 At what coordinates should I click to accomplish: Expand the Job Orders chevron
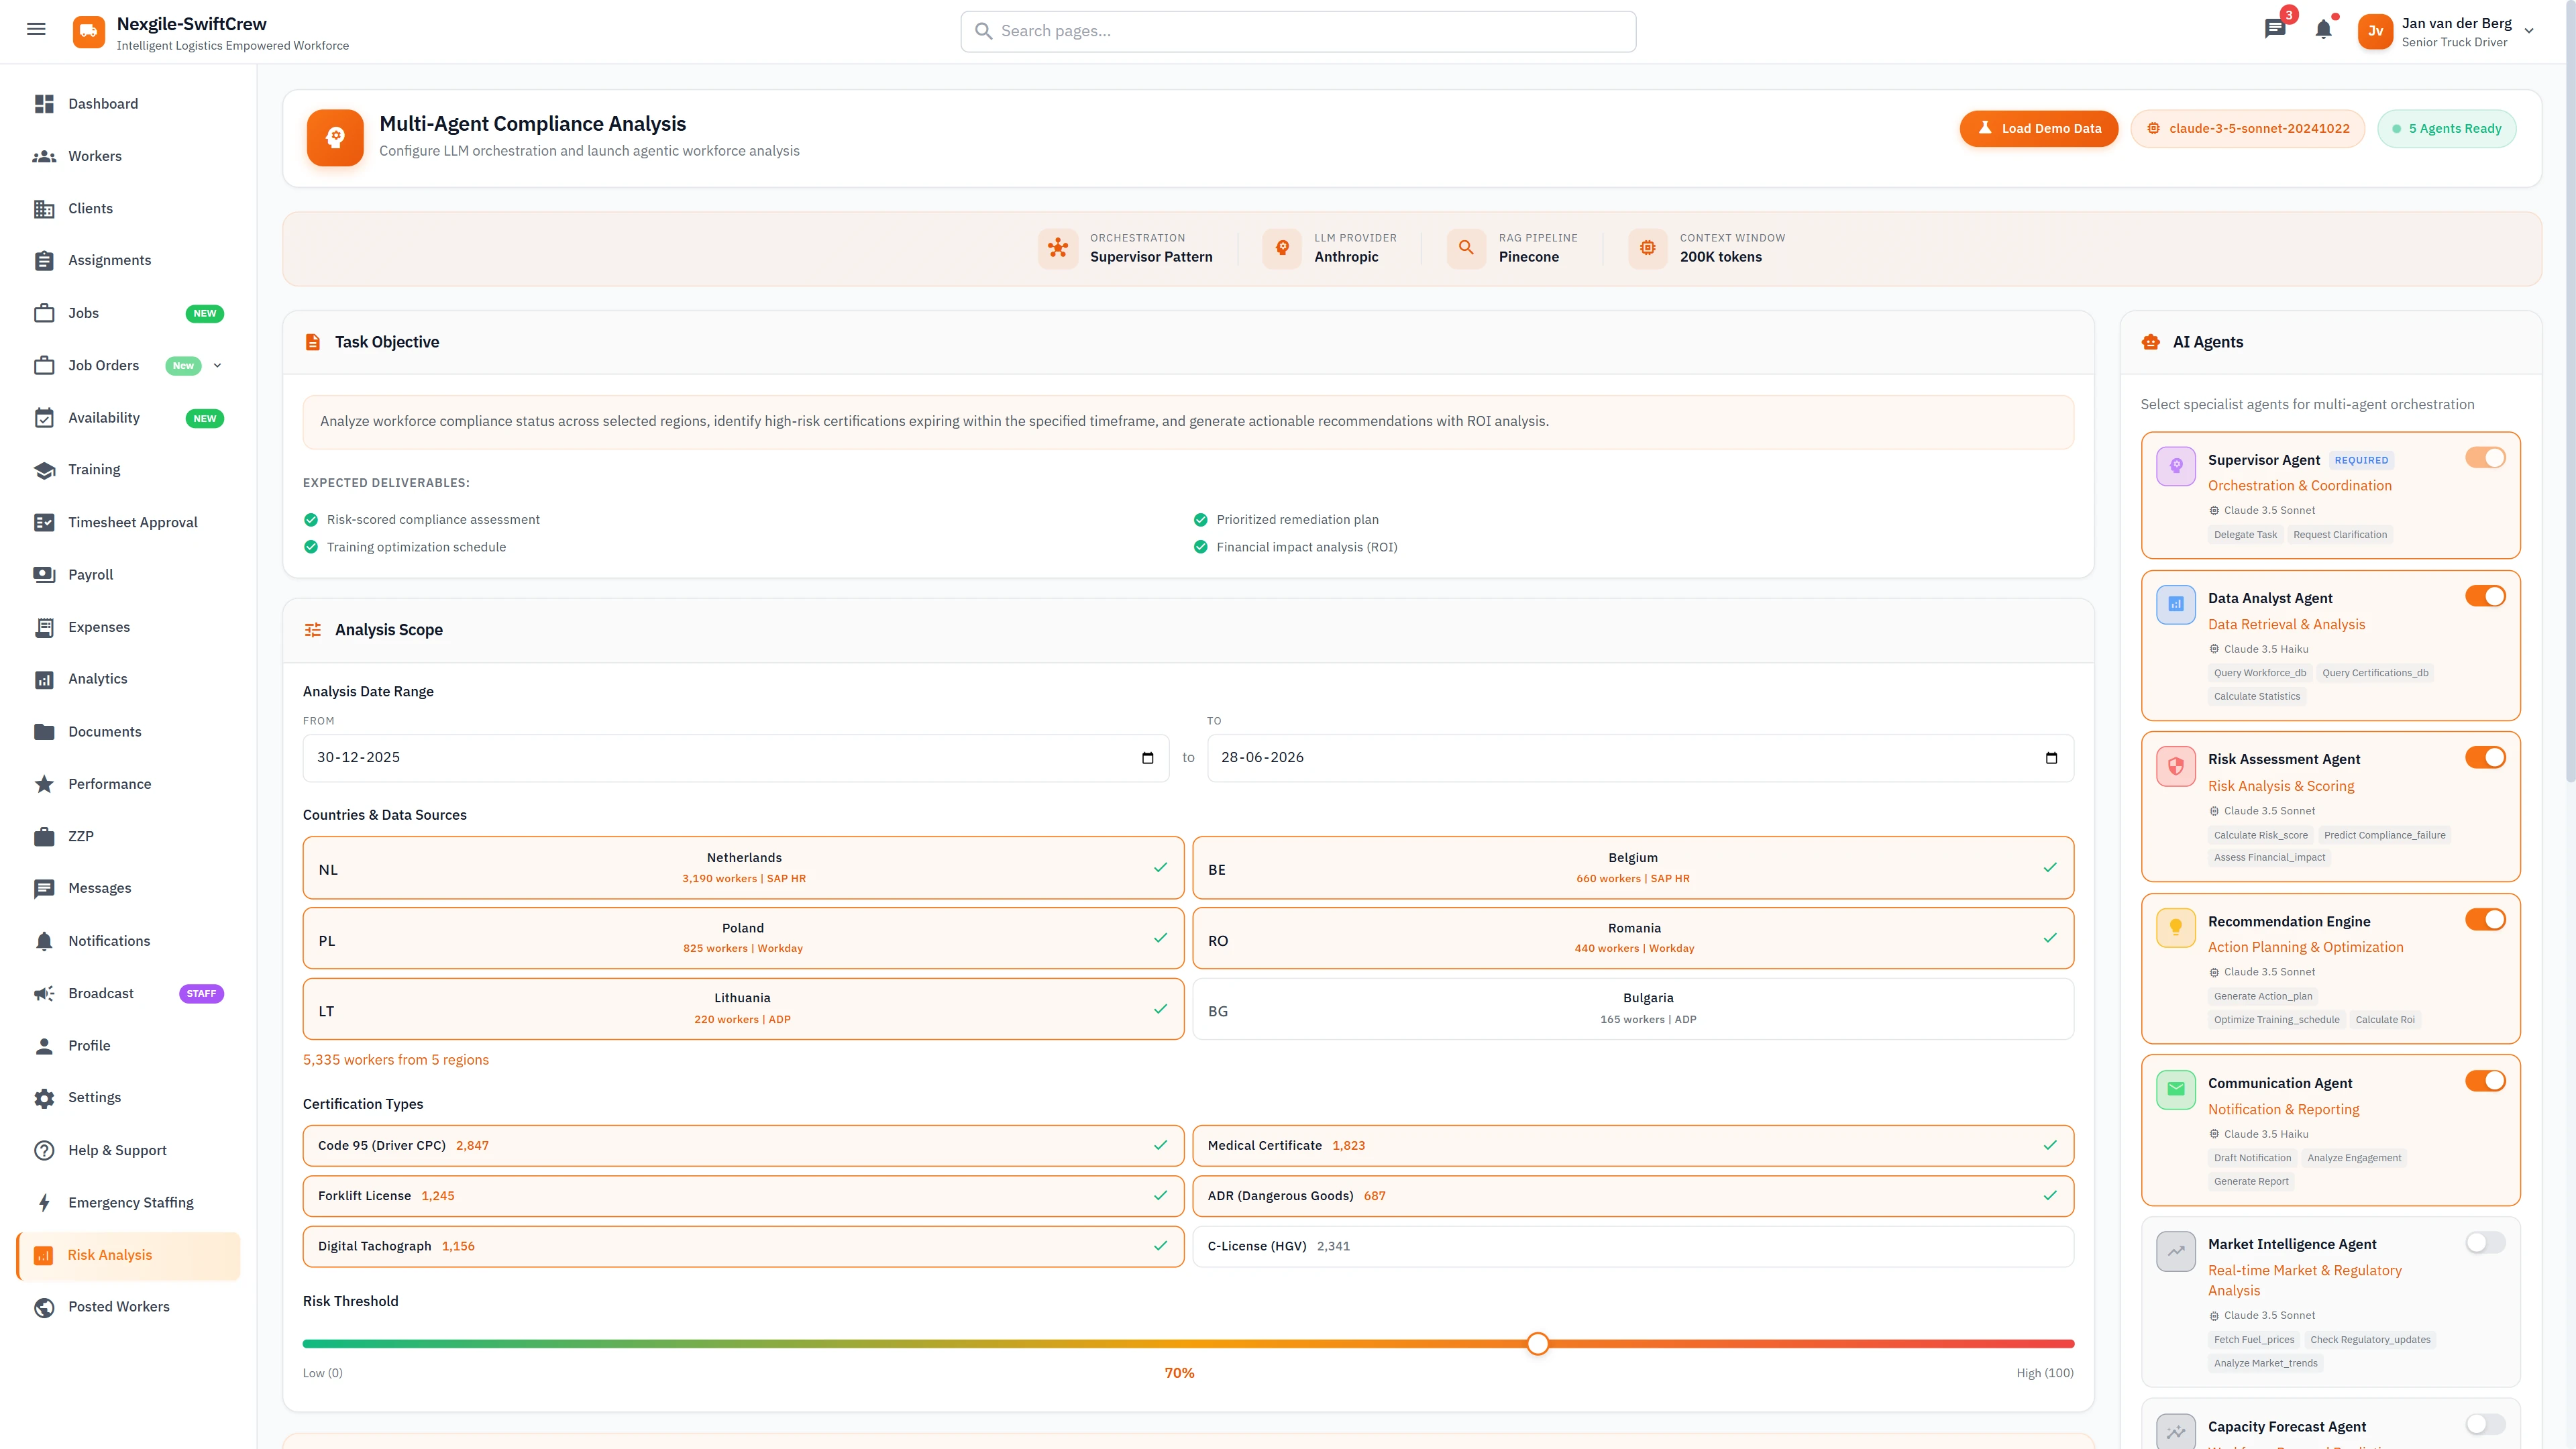(218, 365)
